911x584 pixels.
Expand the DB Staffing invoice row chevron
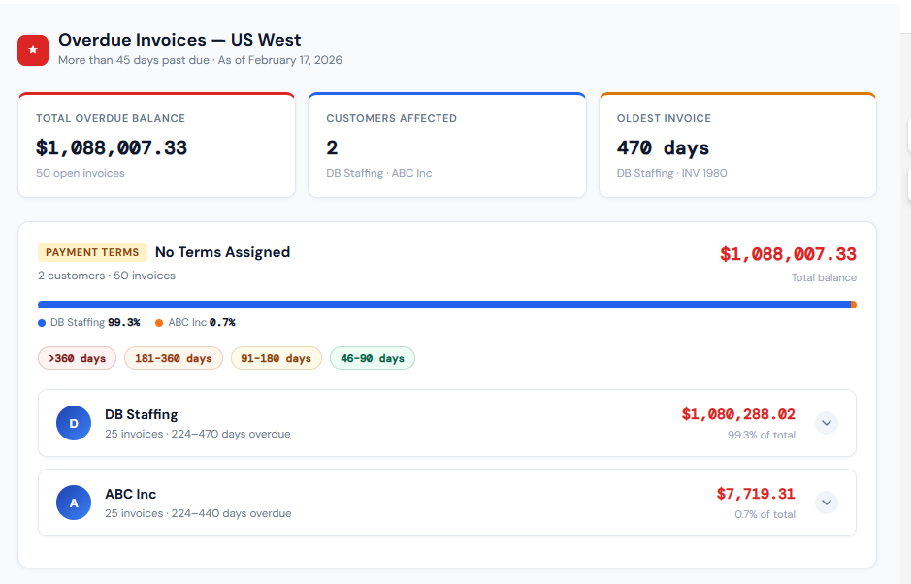(x=826, y=423)
